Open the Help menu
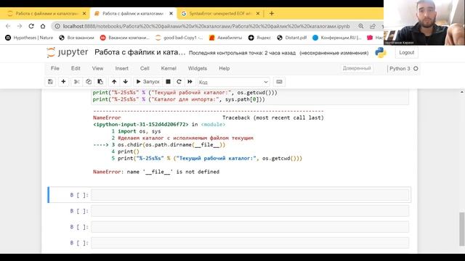 coord(225,68)
